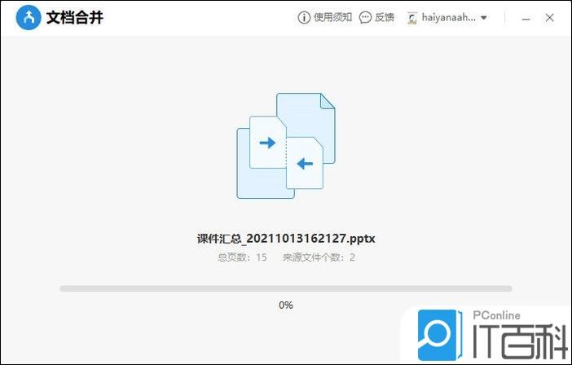Click the 文档合并 window title text
Screen dimensions: 572x365
coord(75,17)
